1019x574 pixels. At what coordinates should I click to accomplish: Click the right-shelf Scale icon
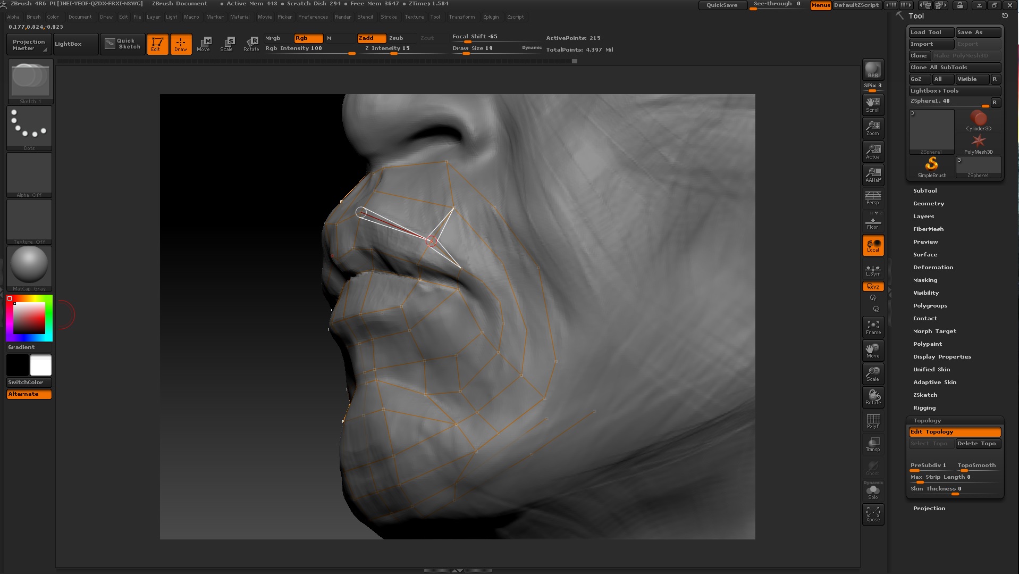click(x=873, y=374)
